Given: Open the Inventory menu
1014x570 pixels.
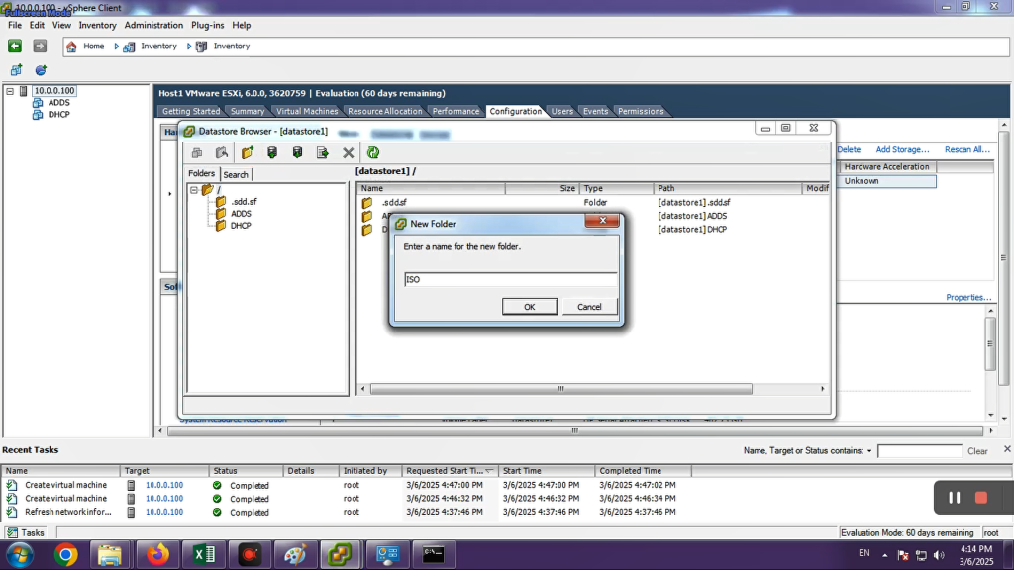Looking at the screenshot, I should tap(98, 25).
